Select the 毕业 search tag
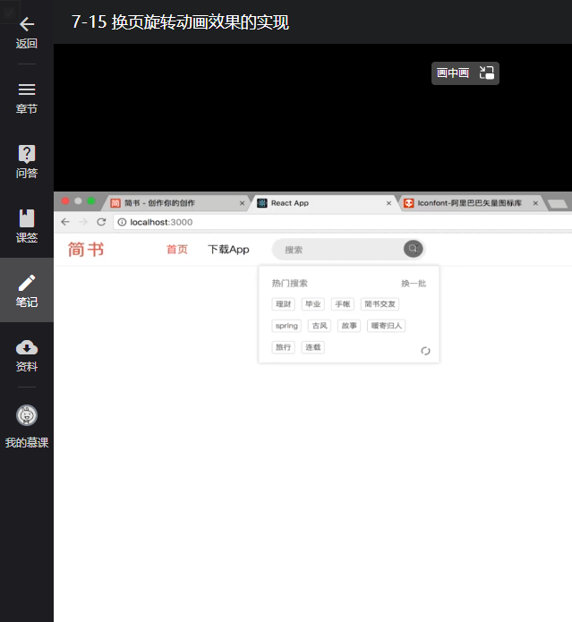Viewport: 572px width, 622px height. pyautogui.click(x=313, y=304)
